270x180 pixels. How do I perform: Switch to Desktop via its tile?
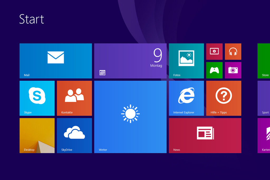click(x=37, y=135)
